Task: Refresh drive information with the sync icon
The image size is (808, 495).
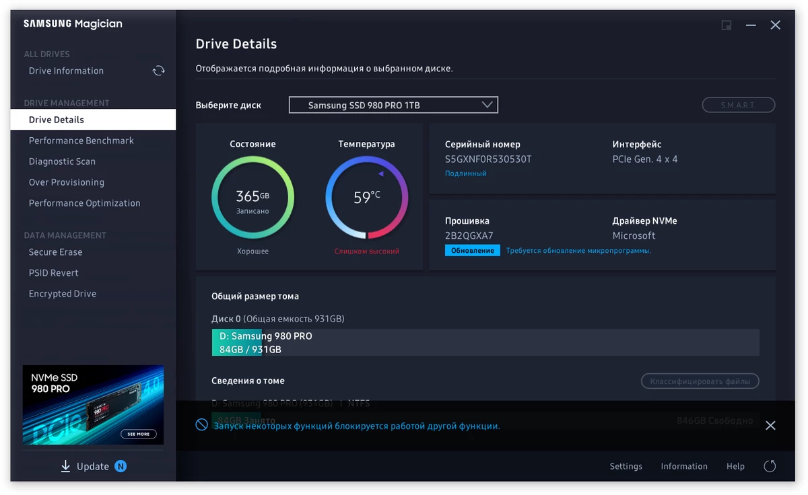Action: (x=159, y=71)
